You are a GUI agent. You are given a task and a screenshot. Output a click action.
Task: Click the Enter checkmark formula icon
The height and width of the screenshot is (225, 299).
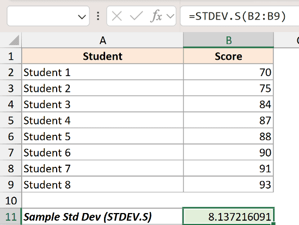click(x=136, y=16)
